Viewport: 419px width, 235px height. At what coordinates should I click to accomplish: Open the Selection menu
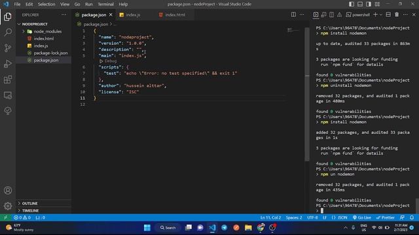46,4
